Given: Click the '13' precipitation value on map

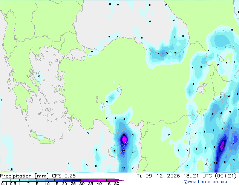Looking at the screenshot, I should tap(233, 144).
